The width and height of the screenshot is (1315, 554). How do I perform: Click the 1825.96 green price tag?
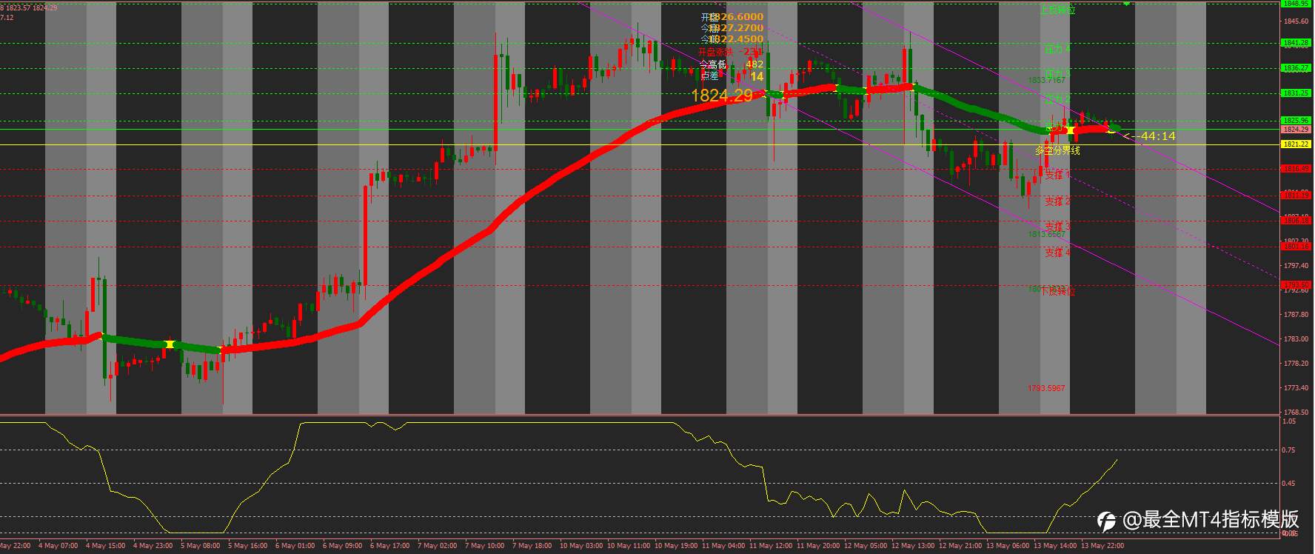[1296, 120]
